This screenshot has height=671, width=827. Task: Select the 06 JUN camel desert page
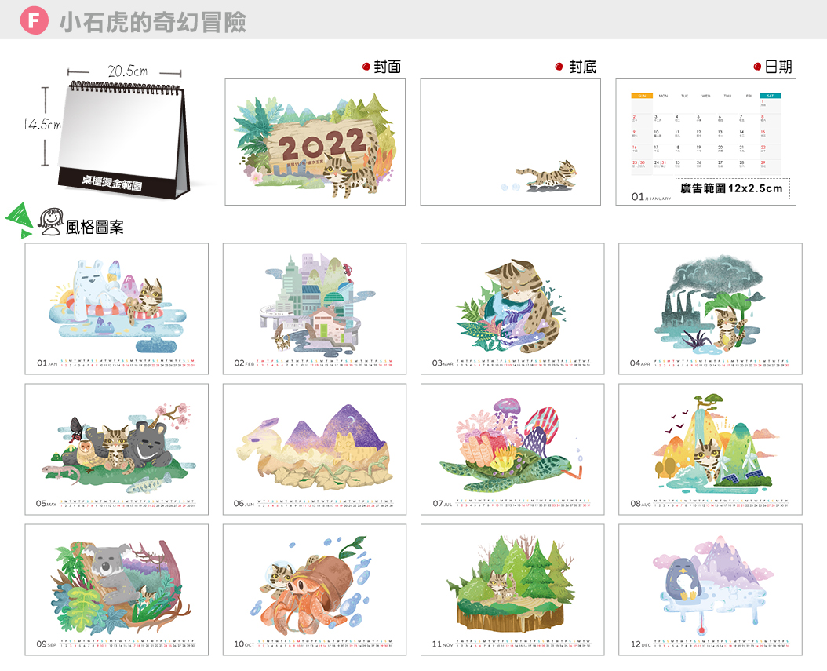(315, 449)
